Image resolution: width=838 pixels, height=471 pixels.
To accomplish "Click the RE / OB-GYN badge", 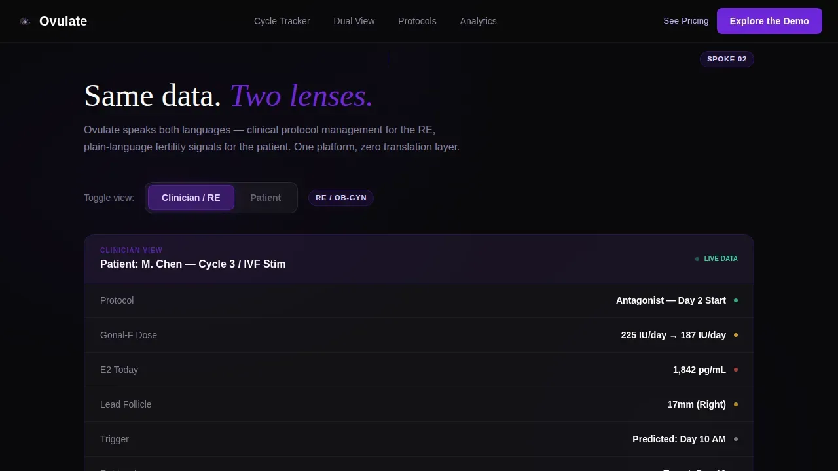I will tap(341, 198).
